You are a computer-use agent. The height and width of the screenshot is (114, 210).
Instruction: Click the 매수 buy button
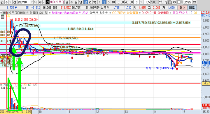pos(182,8)
